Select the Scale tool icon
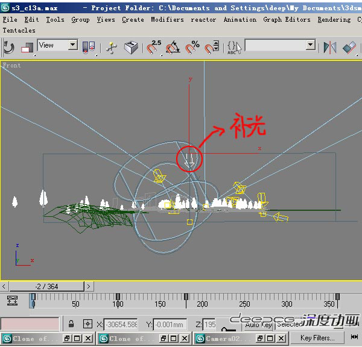 [28, 48]
